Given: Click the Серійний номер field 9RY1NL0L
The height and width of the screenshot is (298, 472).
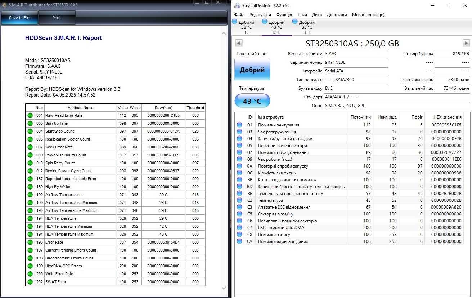Looking at the screenshot, I should (356, 62).
